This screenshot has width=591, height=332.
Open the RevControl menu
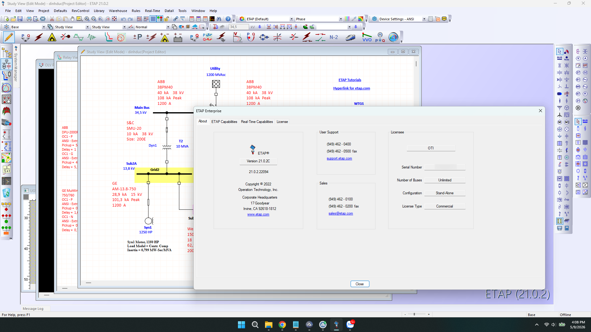tap(80, 11)
